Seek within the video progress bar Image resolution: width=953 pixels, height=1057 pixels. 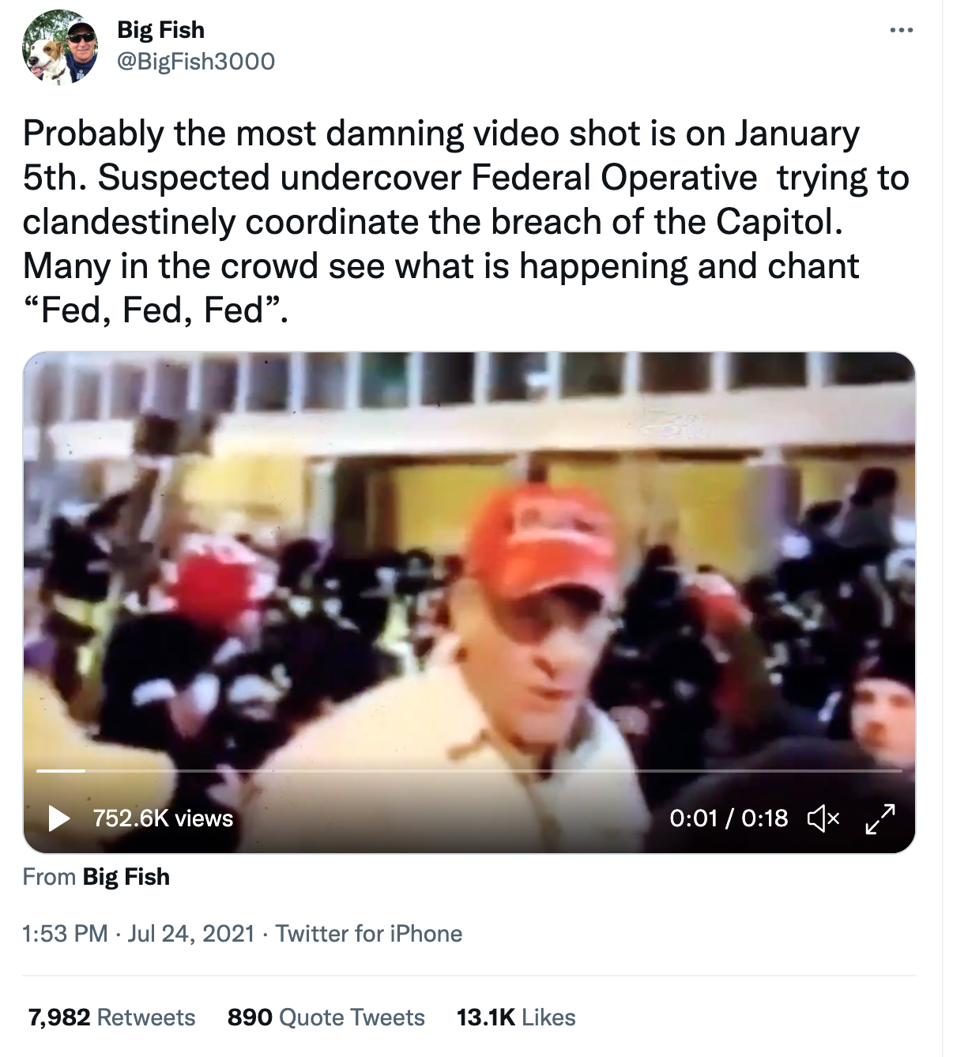point(469,770)
